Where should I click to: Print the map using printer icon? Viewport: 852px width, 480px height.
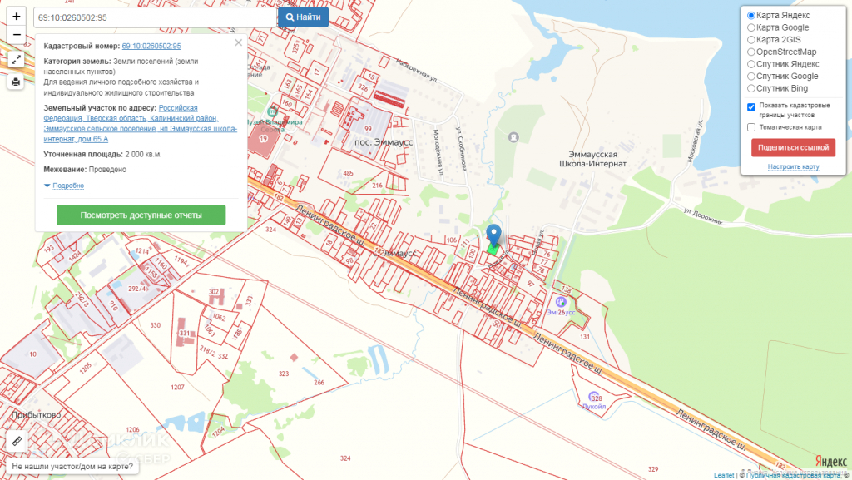16,82
